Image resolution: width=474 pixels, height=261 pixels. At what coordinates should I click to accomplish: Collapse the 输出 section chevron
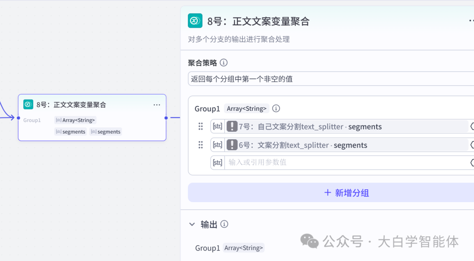click(x=192, y=225)
